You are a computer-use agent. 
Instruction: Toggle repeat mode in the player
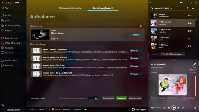(183, 107)
